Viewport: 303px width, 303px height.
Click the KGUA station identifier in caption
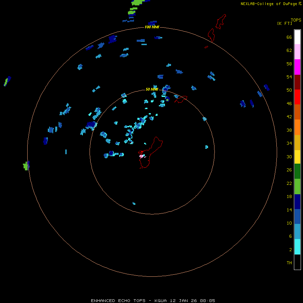161,301
